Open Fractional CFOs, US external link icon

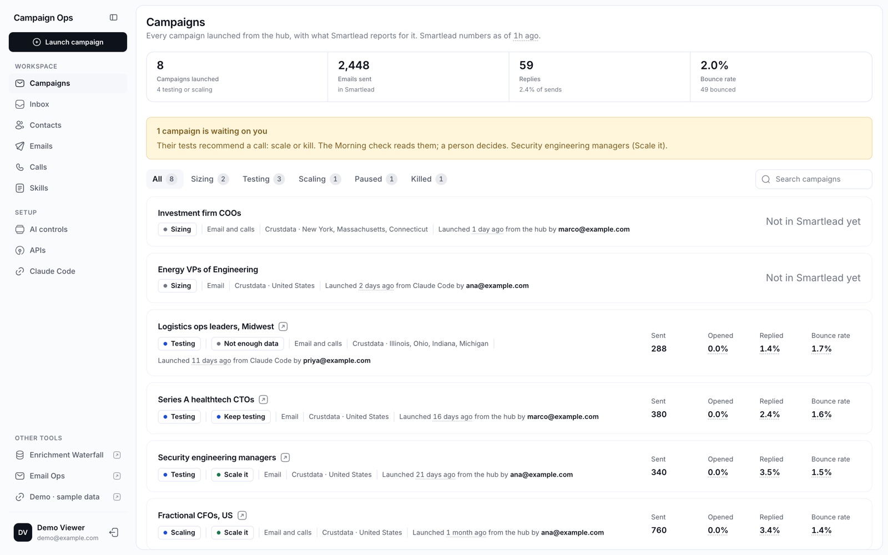click(242, 516)
